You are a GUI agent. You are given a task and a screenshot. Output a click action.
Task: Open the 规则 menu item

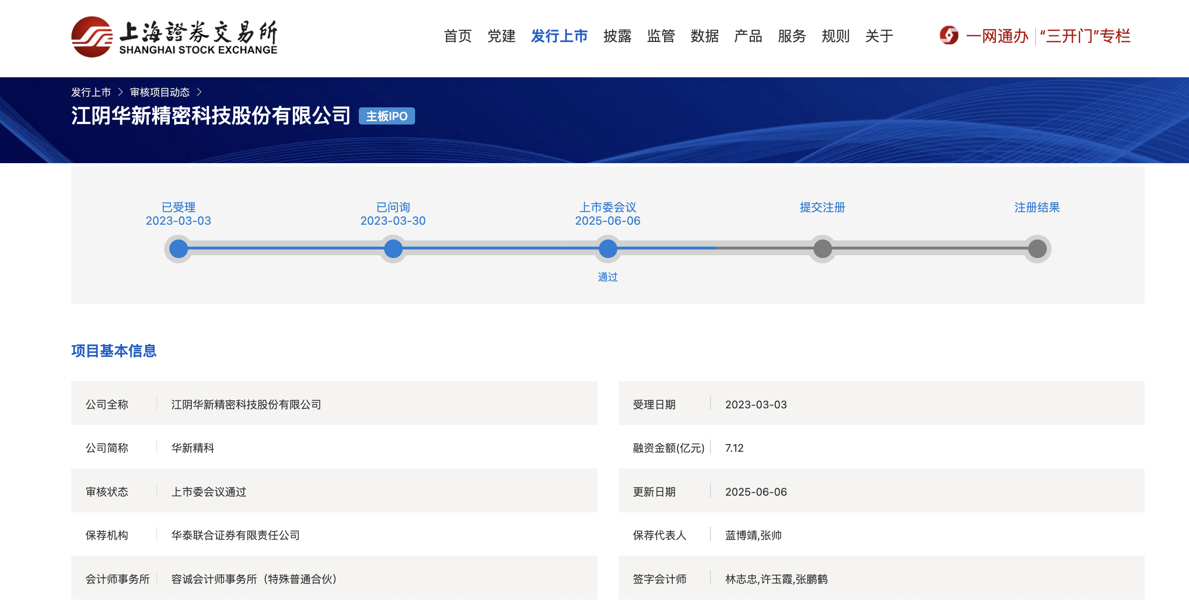tap(835, 36)
